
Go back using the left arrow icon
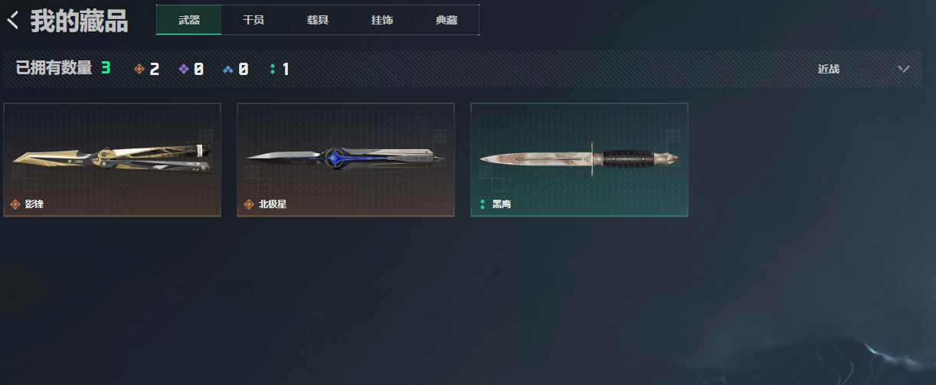point(12,21)
